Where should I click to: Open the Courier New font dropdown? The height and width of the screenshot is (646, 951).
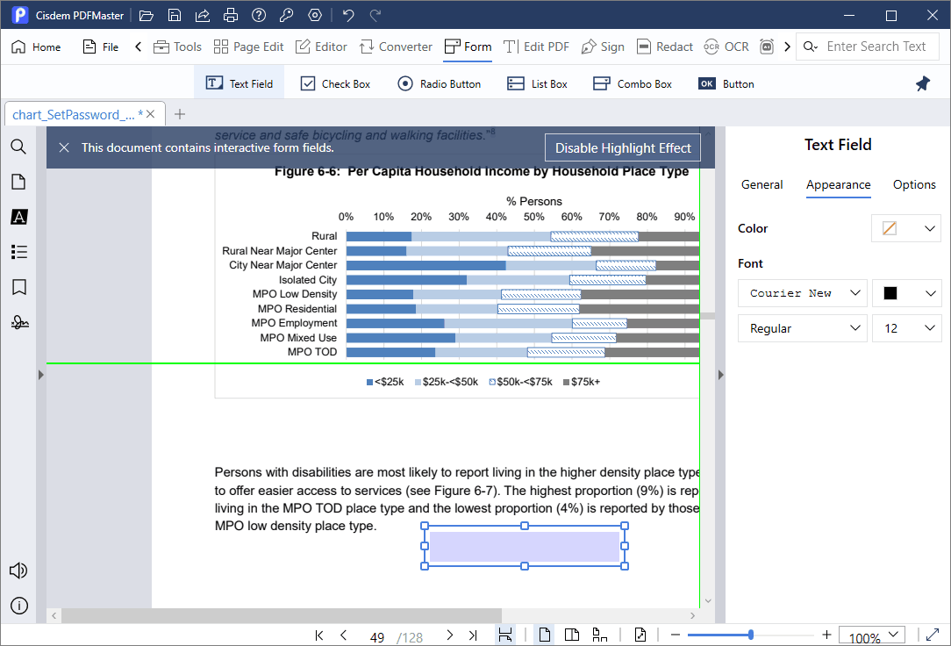coord(803,293)
